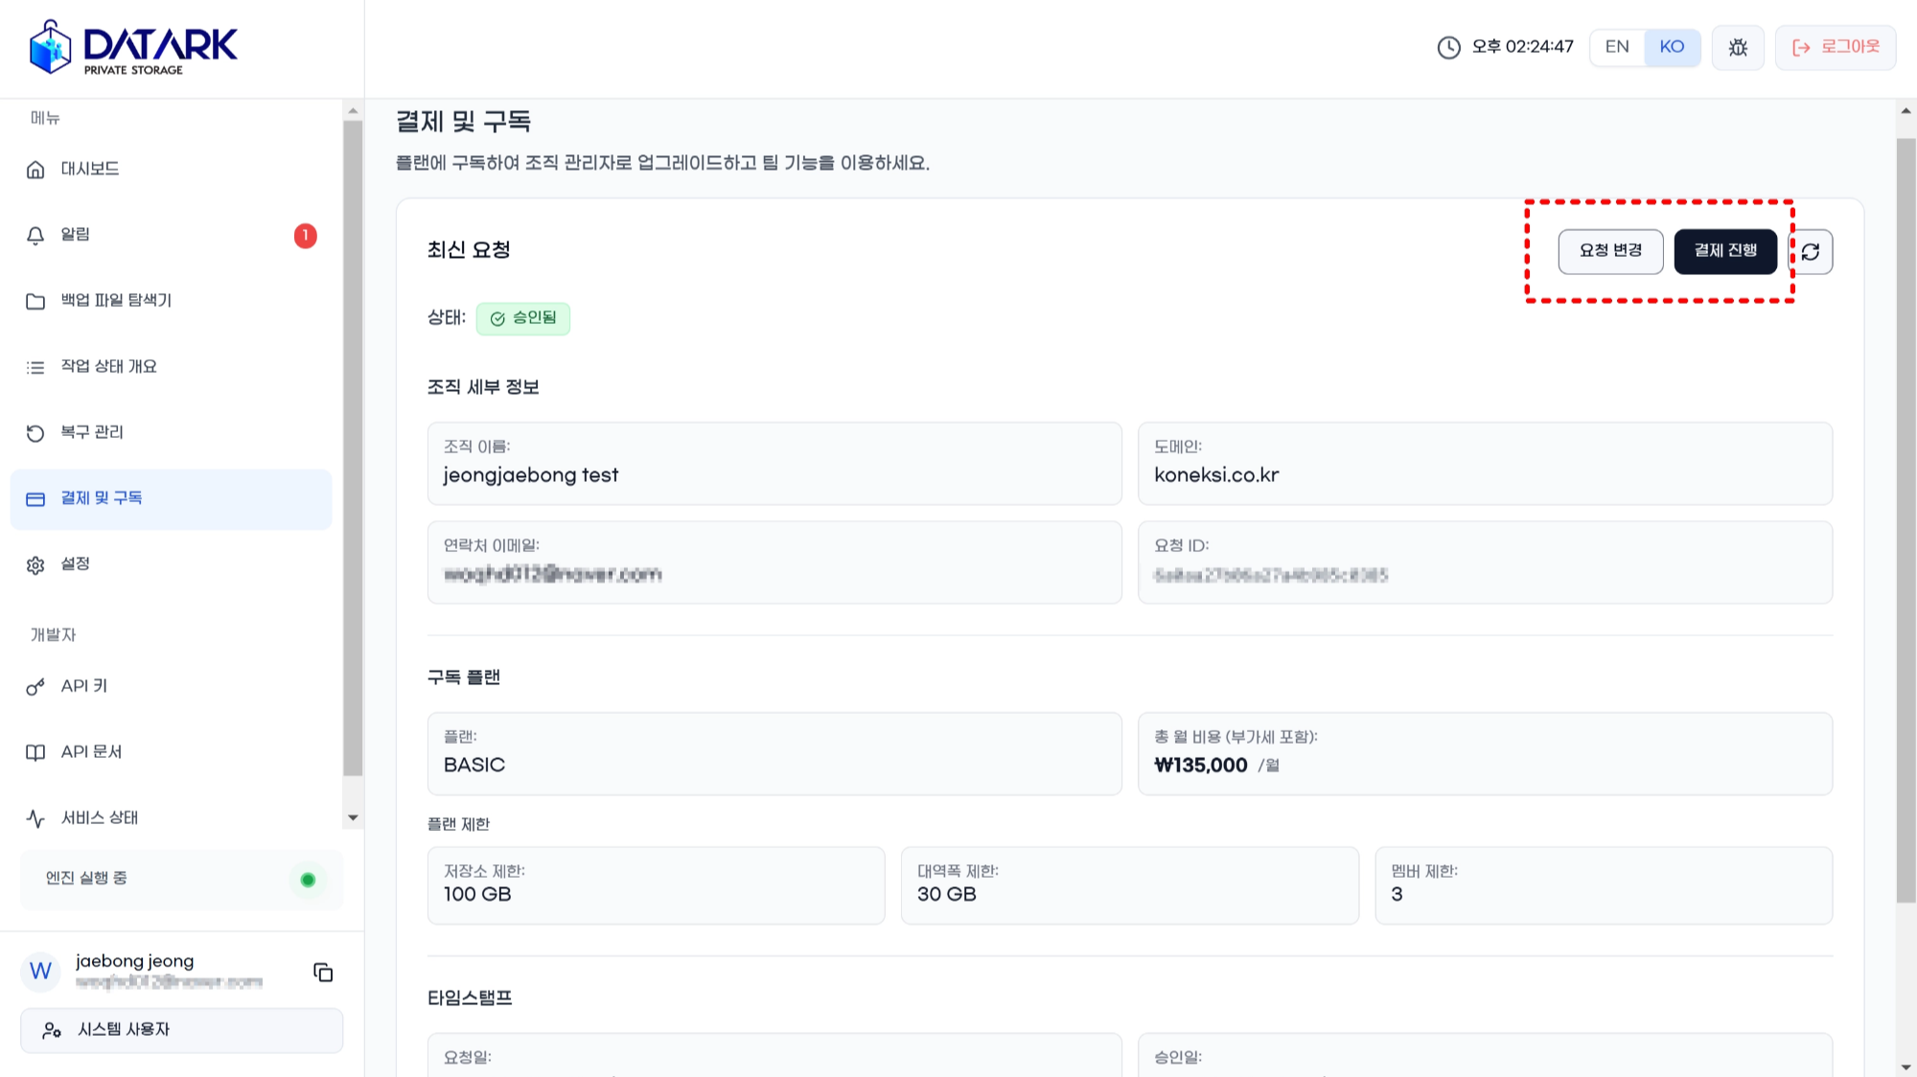The image size is (1917, 1077).
Task: Click the red notification badge
Action: [306, 236]
